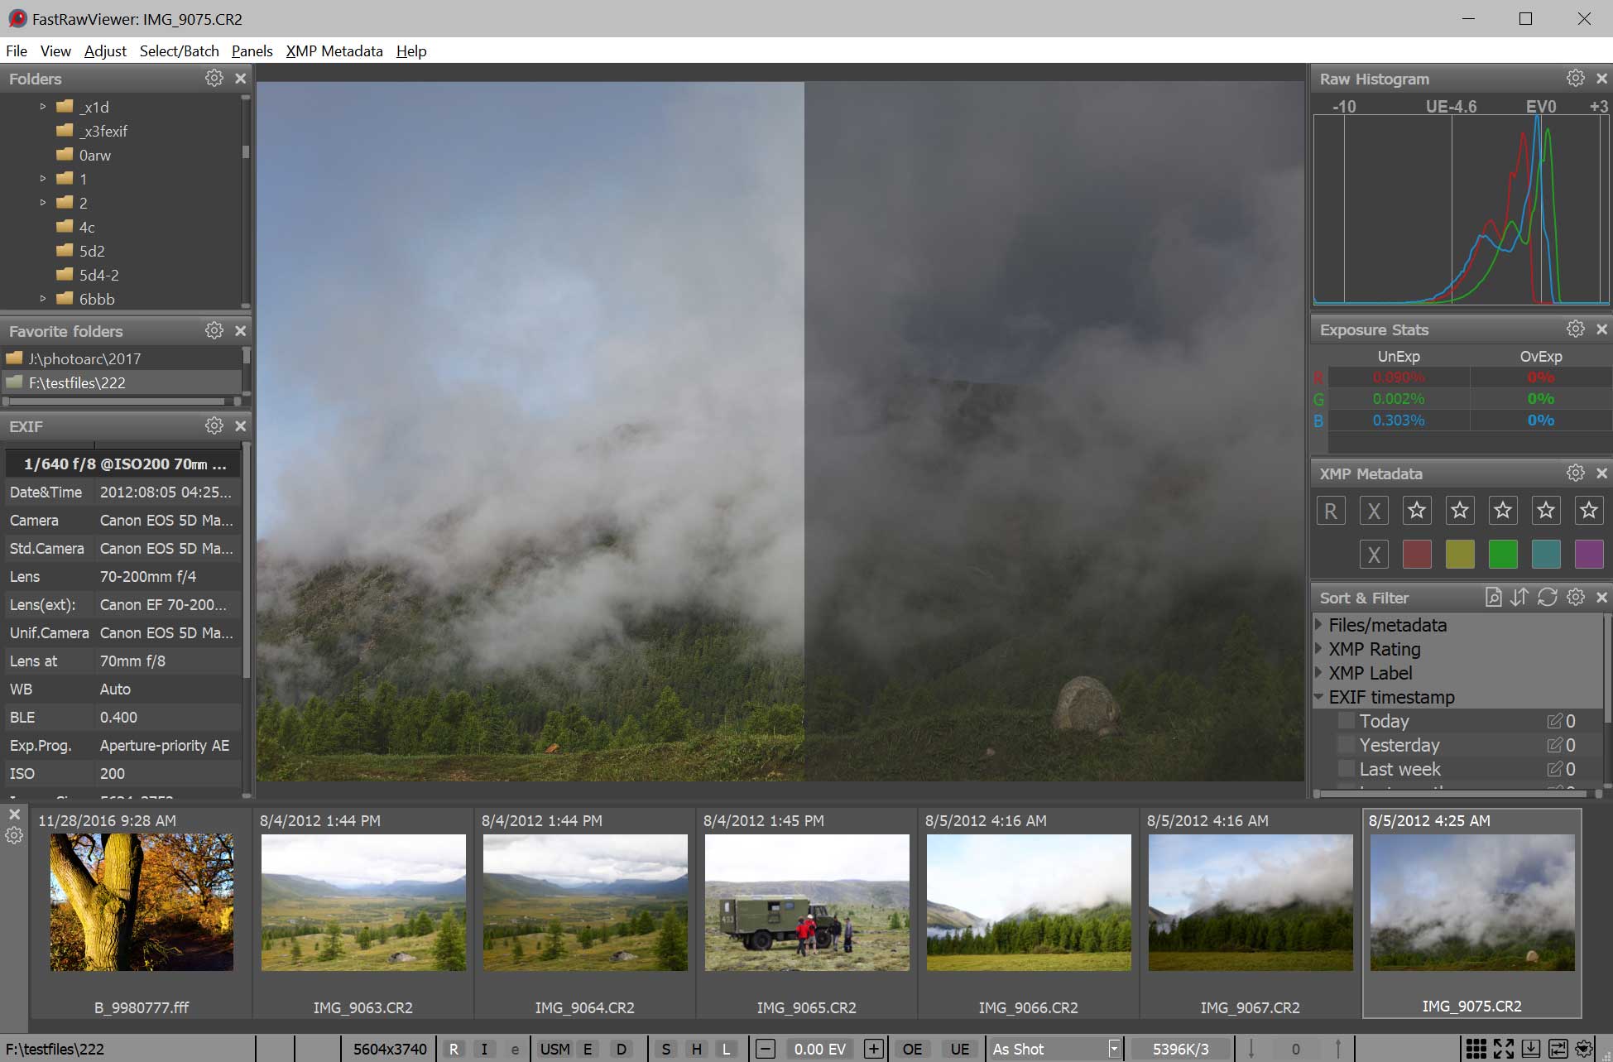Enable the Last week filter checkbox
The height and width of the screenshot is (1062, 1613).
(1347, 769)
